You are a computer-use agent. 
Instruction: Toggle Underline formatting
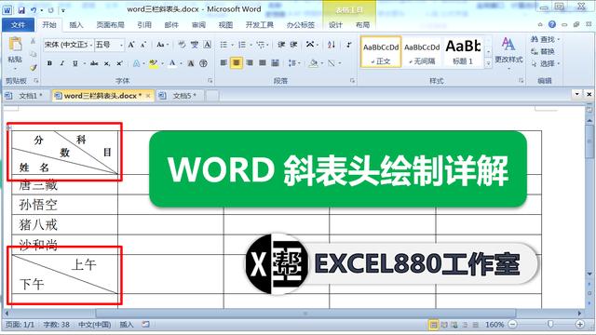click(74, 63)
